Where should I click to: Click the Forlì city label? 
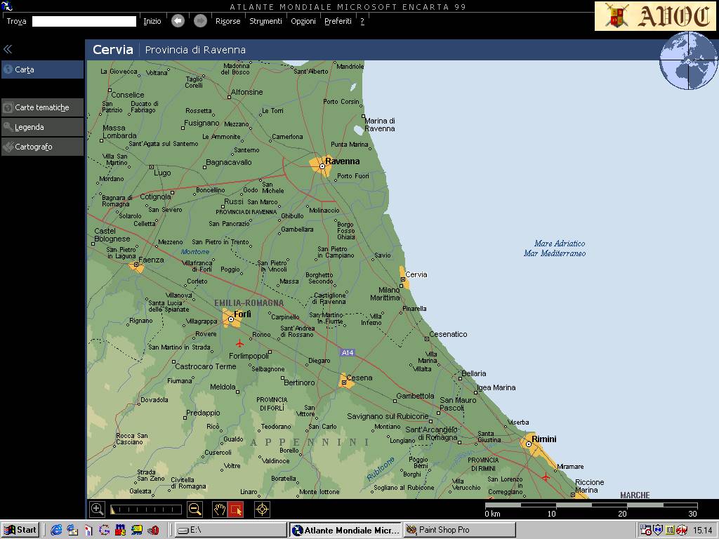(x=242, y=314)
